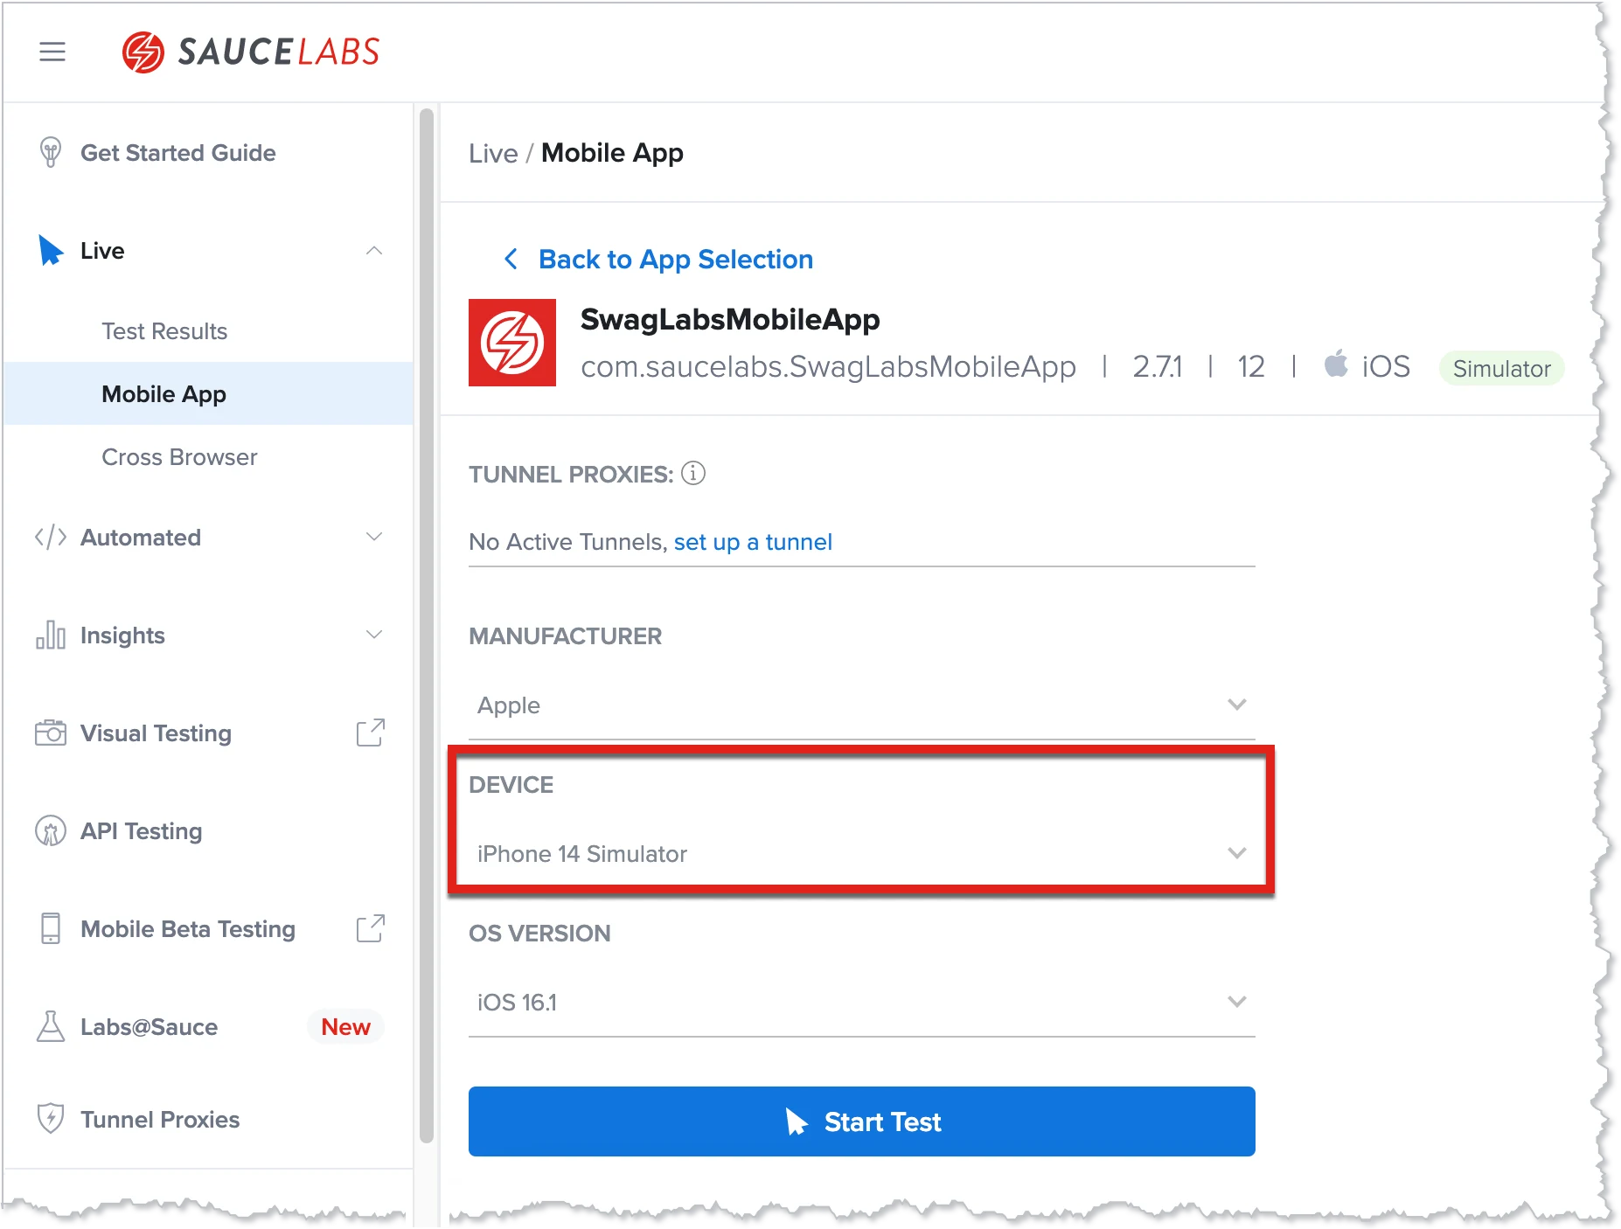Click the sidebar vertical scrollbar

(x=427, y=625)
